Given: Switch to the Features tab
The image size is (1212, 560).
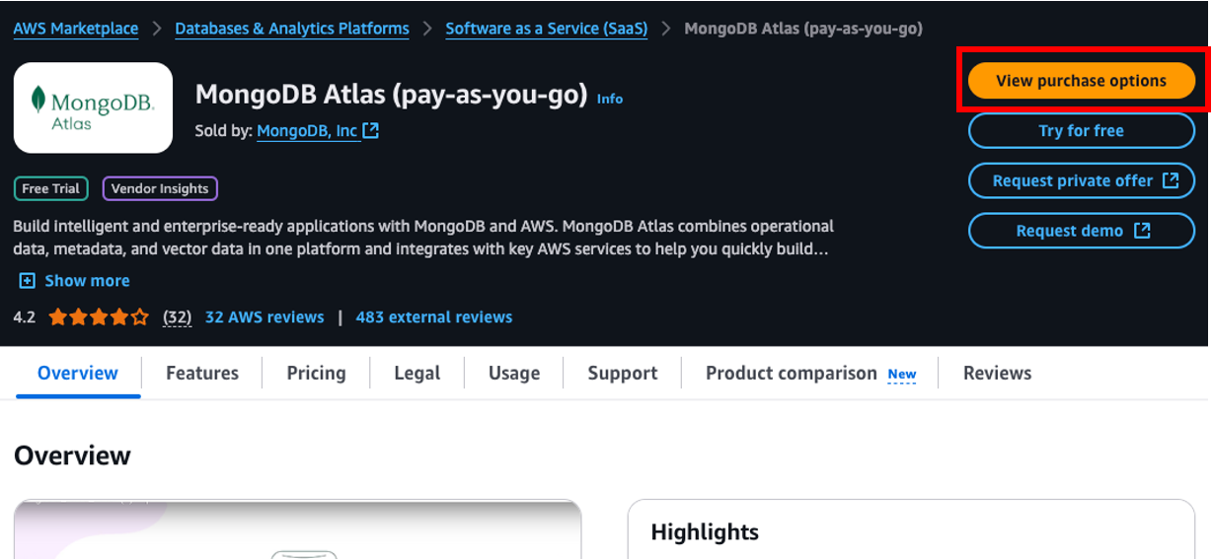Looking at the screenshot, I should pos(202,374).
